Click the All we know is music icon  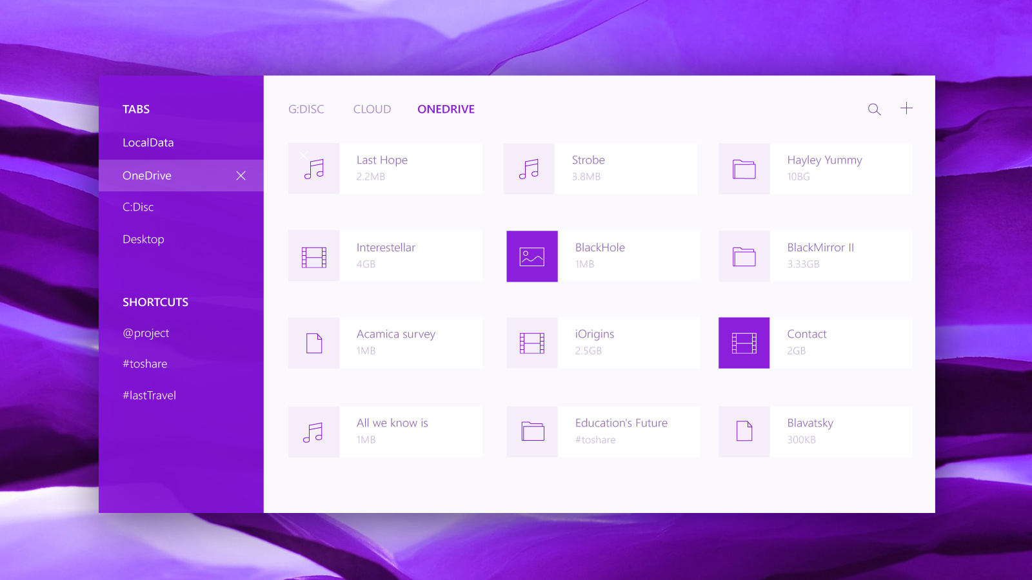point(313,432)
